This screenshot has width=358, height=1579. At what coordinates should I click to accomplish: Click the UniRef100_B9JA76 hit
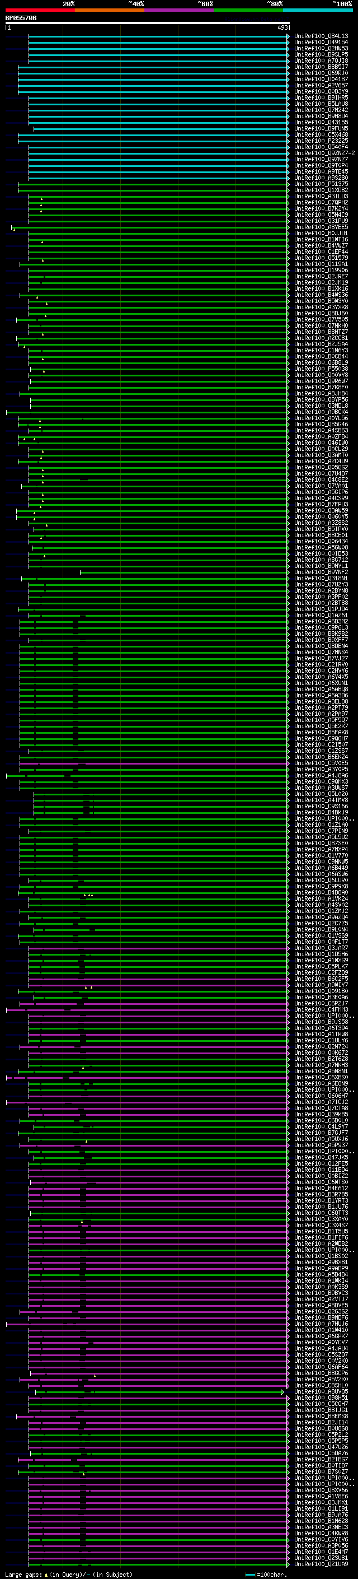tap(321, 1515)
